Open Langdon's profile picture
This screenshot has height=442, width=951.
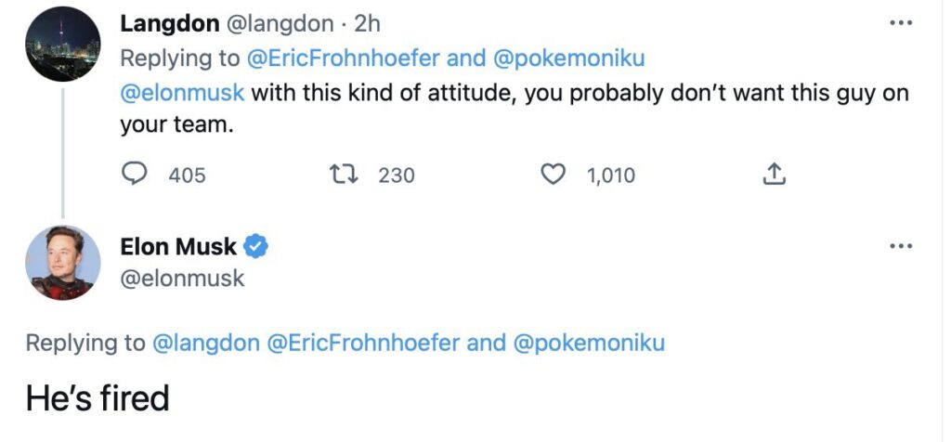(63, 44)
